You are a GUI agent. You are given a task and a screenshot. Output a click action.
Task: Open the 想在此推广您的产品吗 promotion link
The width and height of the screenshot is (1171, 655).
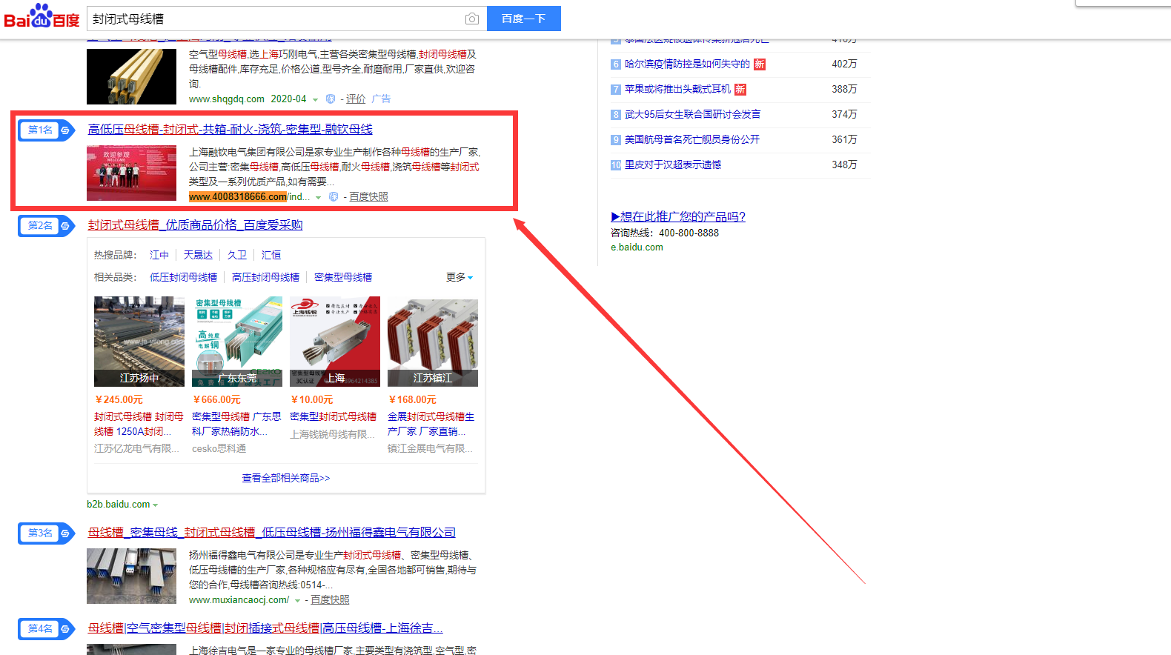tap(678, 216)
